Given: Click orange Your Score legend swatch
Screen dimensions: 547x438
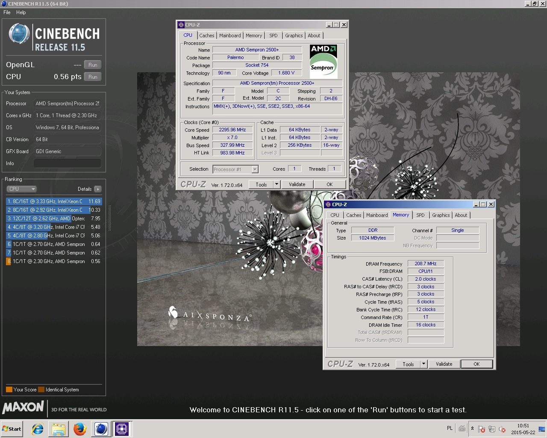Looking at the screenshot, I should pyautogui.click(x=9, y=390).
